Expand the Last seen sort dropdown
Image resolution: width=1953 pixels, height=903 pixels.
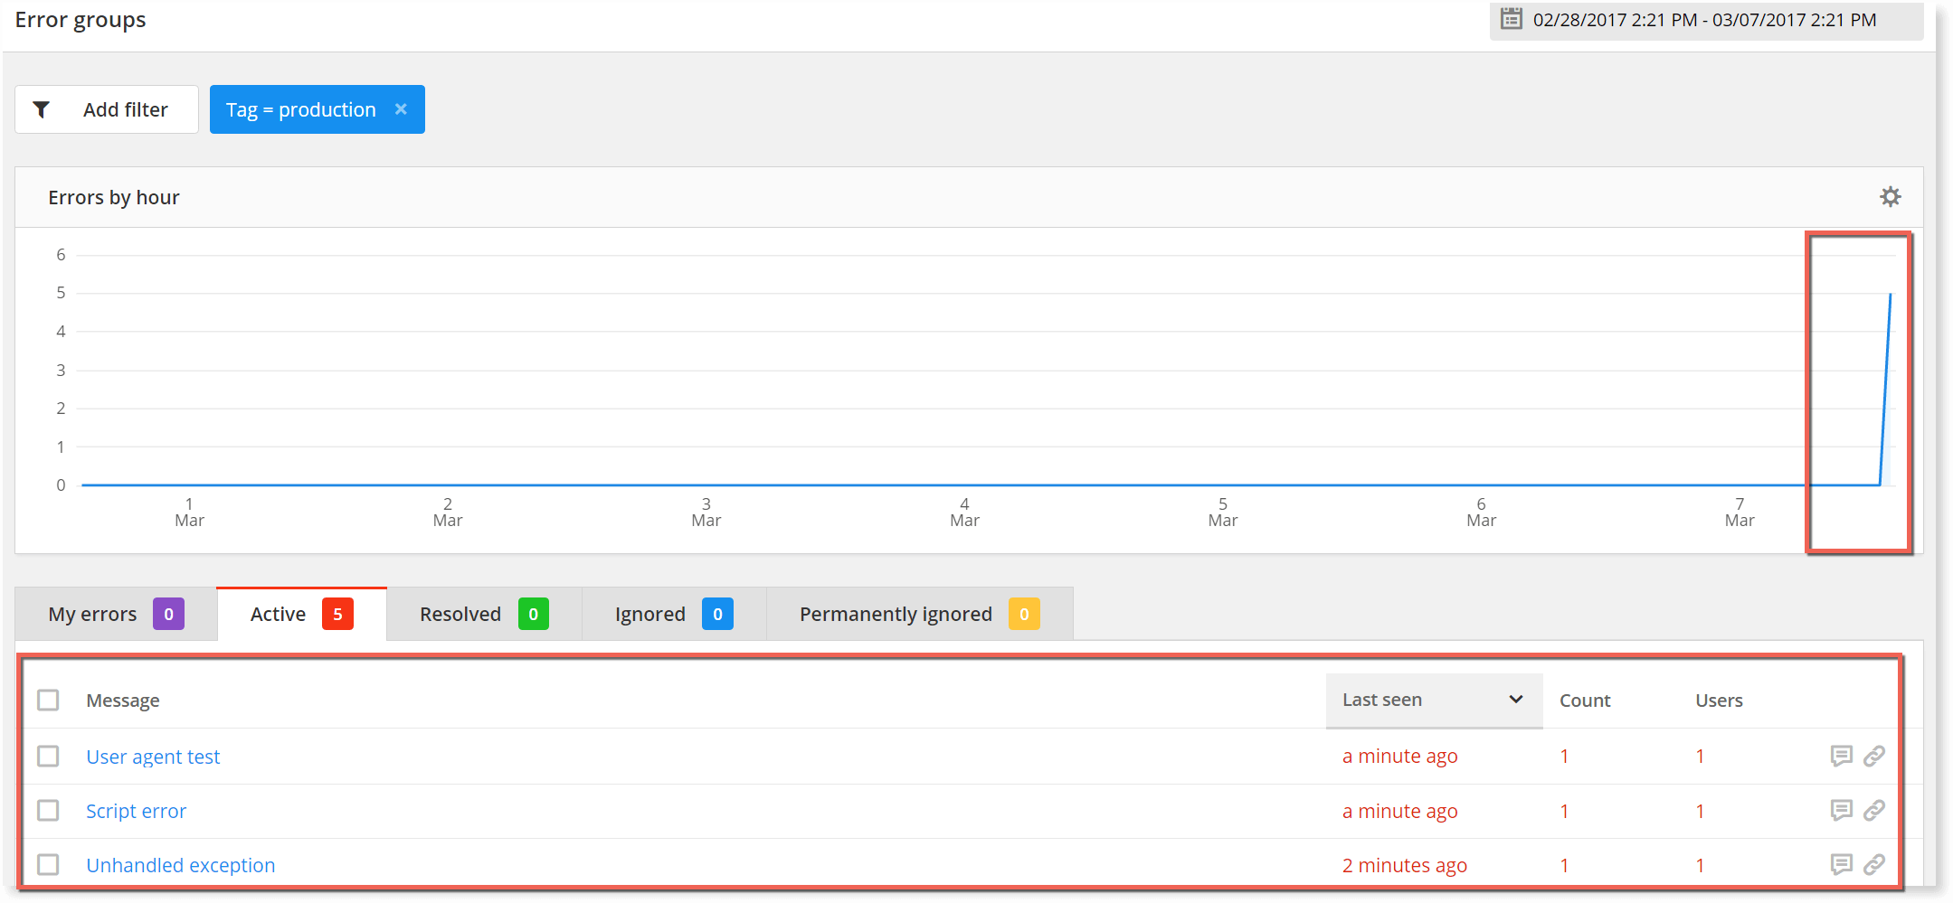point(1434,700)
